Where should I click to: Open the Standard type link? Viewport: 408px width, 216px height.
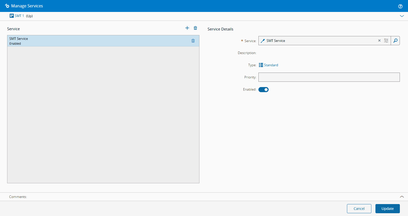[x=271, y=65]
